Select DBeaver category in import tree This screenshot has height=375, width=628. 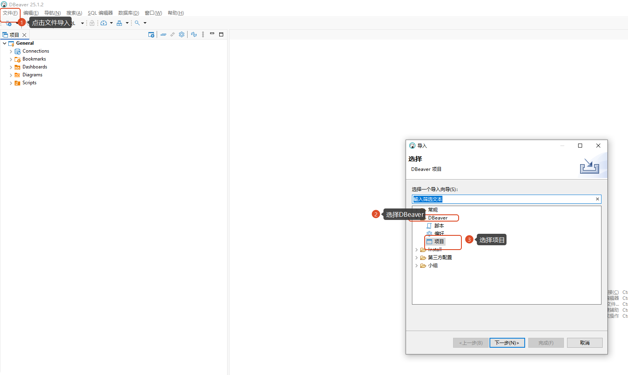(438, 218)
